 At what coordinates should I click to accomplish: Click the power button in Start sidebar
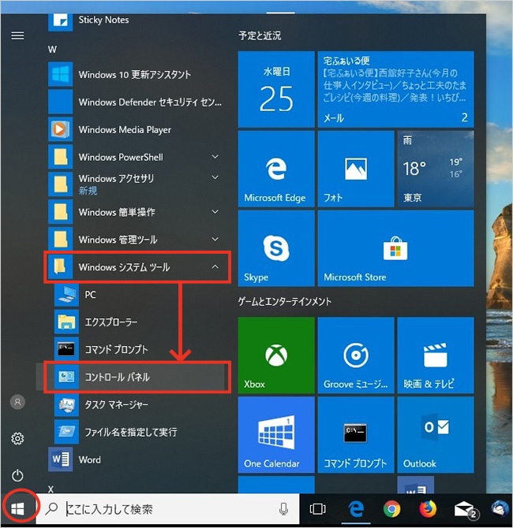(x=17, y=475)
